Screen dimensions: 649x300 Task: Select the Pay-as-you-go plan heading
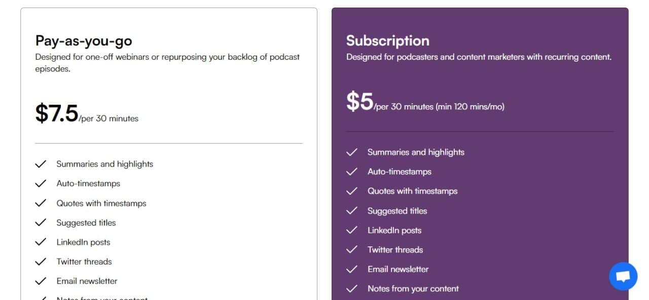[x=84, y=41]
